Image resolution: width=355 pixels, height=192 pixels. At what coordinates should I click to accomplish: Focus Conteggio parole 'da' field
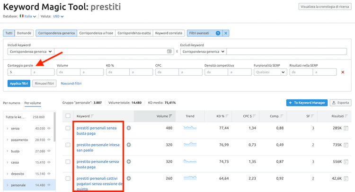pos(19,72)
